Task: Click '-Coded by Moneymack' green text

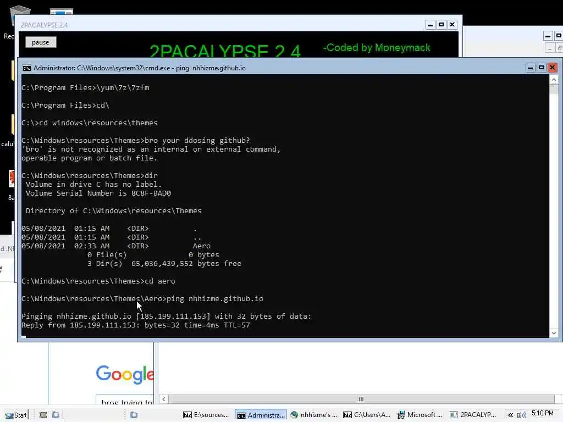Action: [377, 48]
